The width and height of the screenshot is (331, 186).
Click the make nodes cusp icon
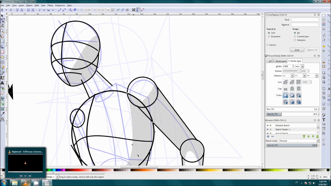coord(40,10)
